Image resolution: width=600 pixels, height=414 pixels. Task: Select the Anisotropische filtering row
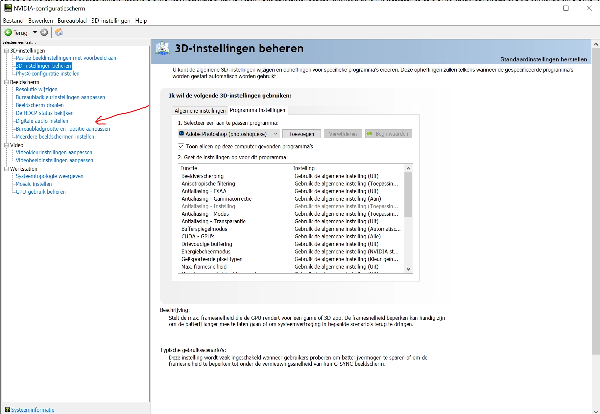pyautogui.click(x=291, y=184)
